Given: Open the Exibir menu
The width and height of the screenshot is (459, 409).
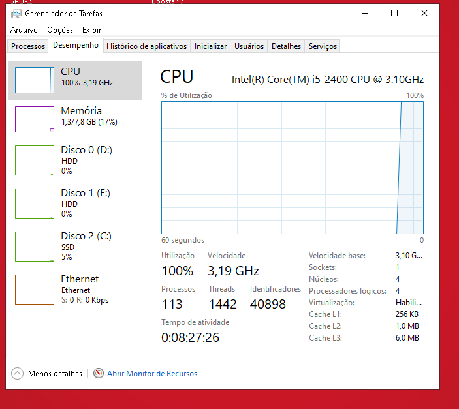Looking at the screenshot, I should point(91,30).
